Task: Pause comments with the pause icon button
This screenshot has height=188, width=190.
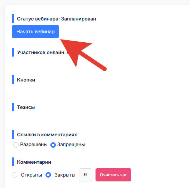Action: click(x=85, y=175)
